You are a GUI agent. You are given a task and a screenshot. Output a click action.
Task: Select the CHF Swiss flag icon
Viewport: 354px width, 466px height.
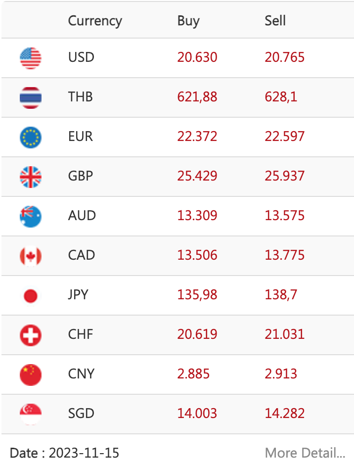[x=30, y=334]
